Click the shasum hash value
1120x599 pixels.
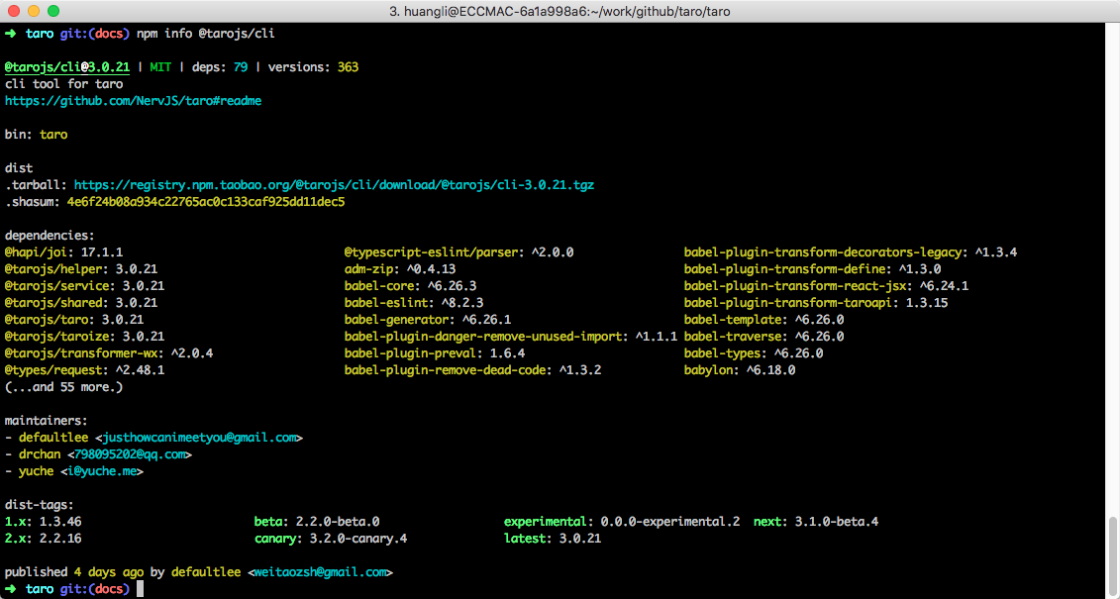pos(205,202)
